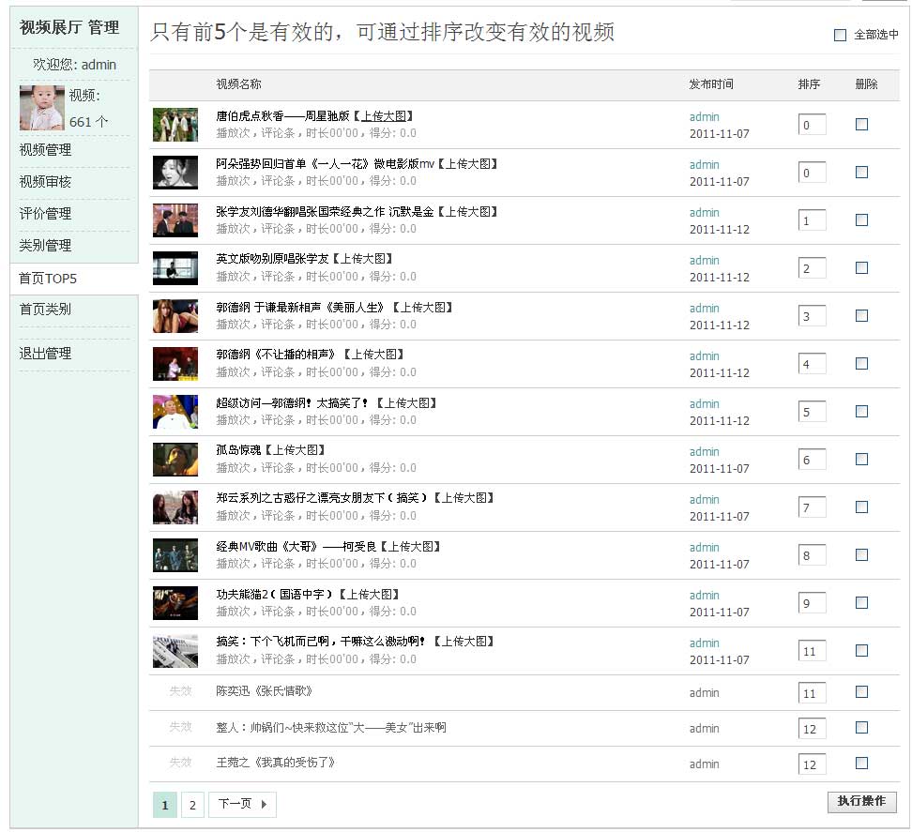Click sort field of 功夫熊猫2 row
Image resolution: width=912 pixels, height=832 pixels.
[812, 603]
